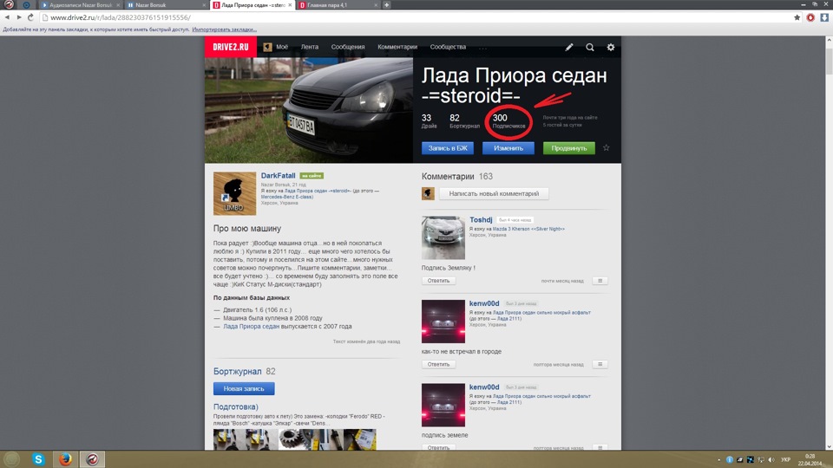The image size is (833, 468).
Task: Close the Лада Приора седан tab
Action: click(290, 5)
